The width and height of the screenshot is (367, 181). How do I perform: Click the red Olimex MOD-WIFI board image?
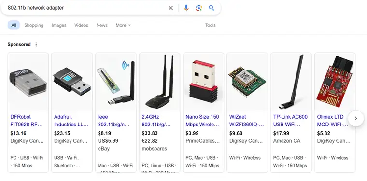coord(335,82)
